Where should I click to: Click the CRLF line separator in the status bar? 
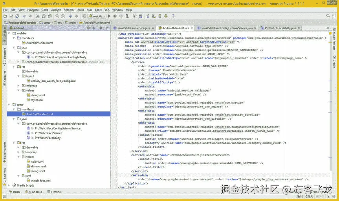tap(309, 196)
